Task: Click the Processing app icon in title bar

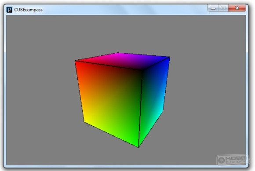Action: pyautogui.click(x=9, y=10)
